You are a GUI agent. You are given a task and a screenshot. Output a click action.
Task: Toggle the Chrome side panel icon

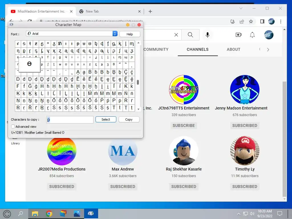[x=262, y=21]
